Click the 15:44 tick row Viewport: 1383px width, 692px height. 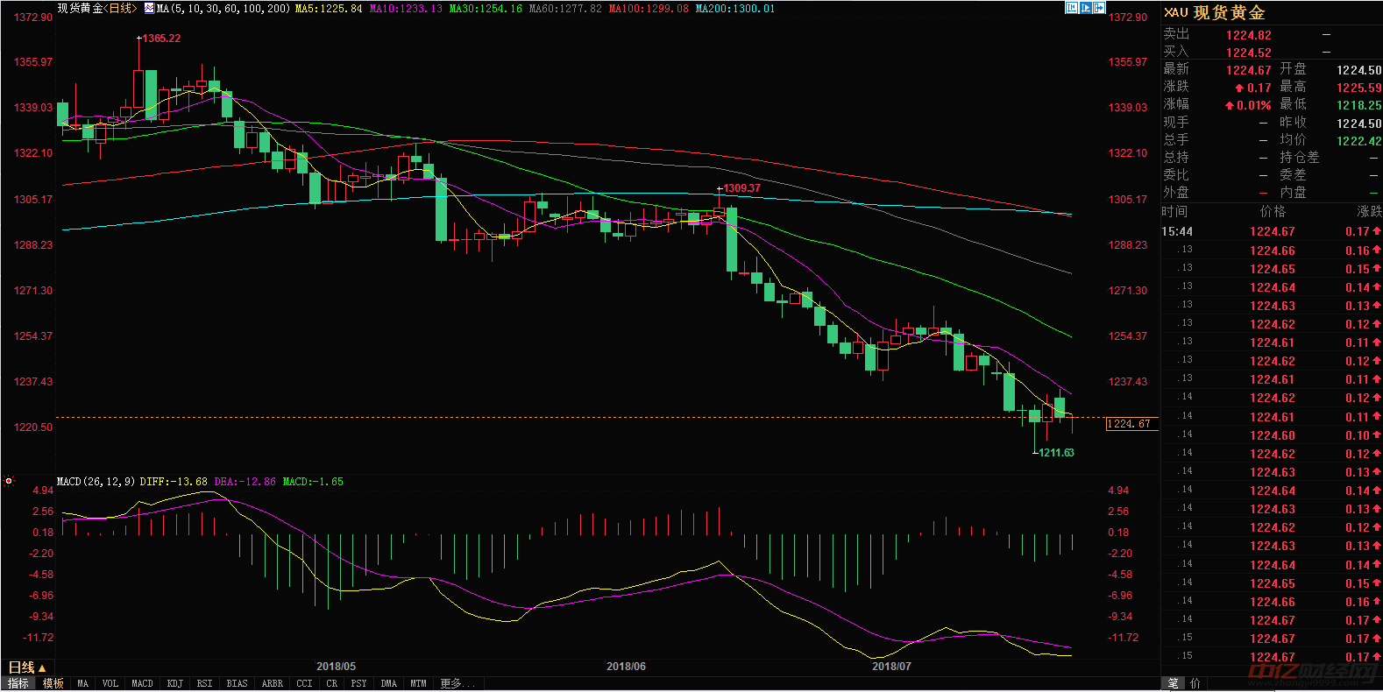tap(1272, 232)
